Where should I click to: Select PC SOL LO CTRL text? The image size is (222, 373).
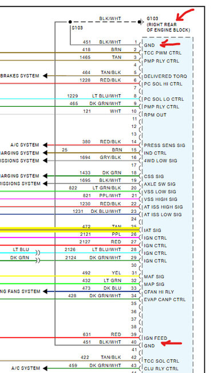click(164, 99)
